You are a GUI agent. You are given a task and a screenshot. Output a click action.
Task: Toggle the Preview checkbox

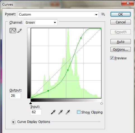coord(112,58)
